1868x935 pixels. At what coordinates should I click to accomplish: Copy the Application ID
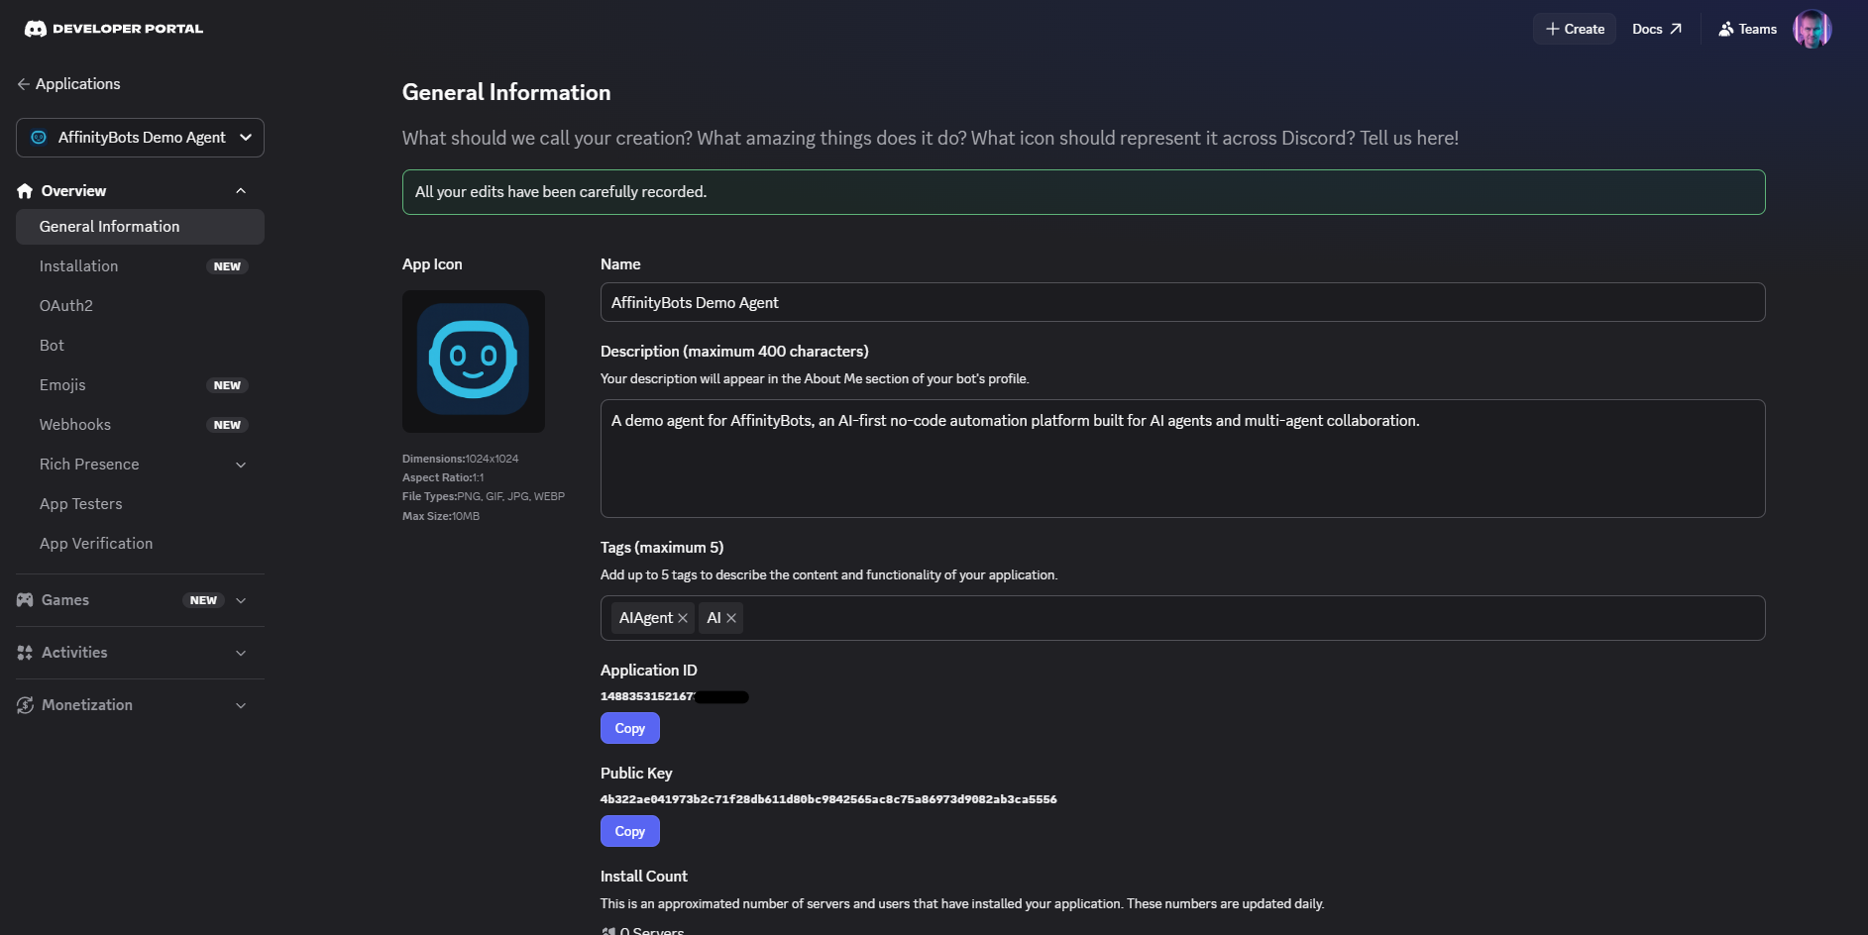pos(629,727)
